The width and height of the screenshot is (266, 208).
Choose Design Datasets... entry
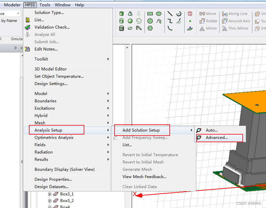point(68,187)
